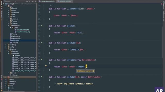Select Invitation.php in the project tree

click(x=16, y=38)
